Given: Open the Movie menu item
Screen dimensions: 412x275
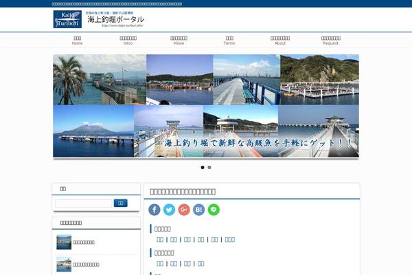Looking at the screenshot, I should [x=179, y=41].
